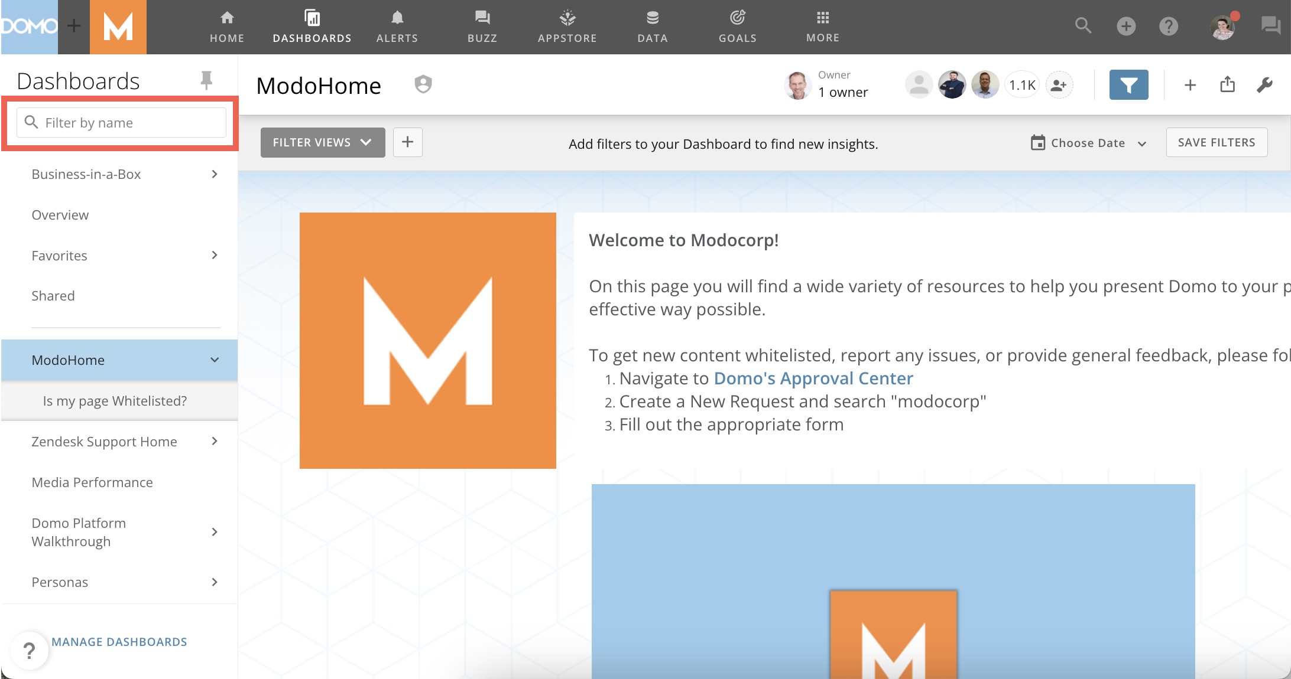Click the shield badge next to ModoHome title

click(423, 85)
